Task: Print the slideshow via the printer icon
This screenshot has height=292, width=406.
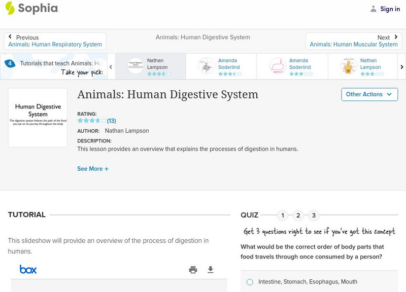Action: (x=193, y=270)
